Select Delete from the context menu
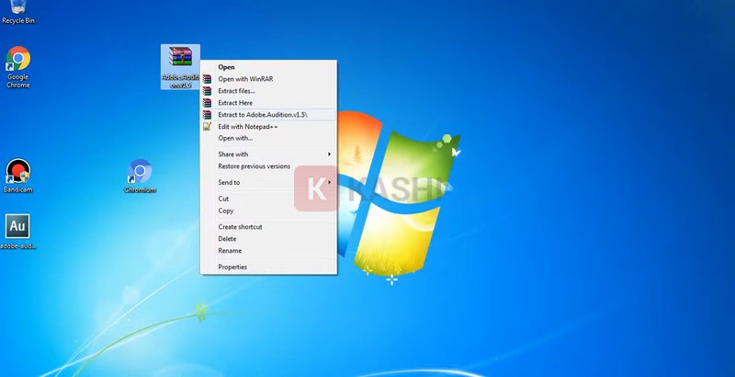 [227, 238]
